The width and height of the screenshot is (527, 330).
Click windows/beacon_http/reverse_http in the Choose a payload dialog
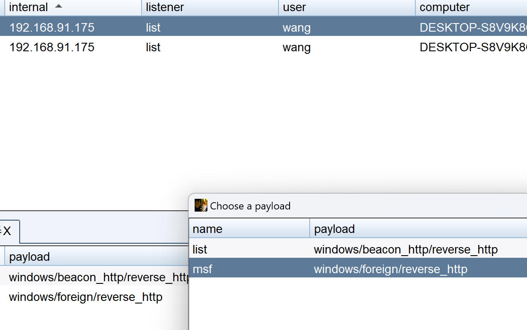[406, 249]
